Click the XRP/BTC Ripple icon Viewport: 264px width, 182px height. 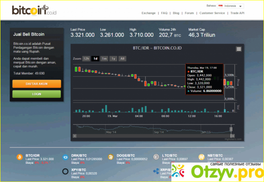tap(157, 171)
